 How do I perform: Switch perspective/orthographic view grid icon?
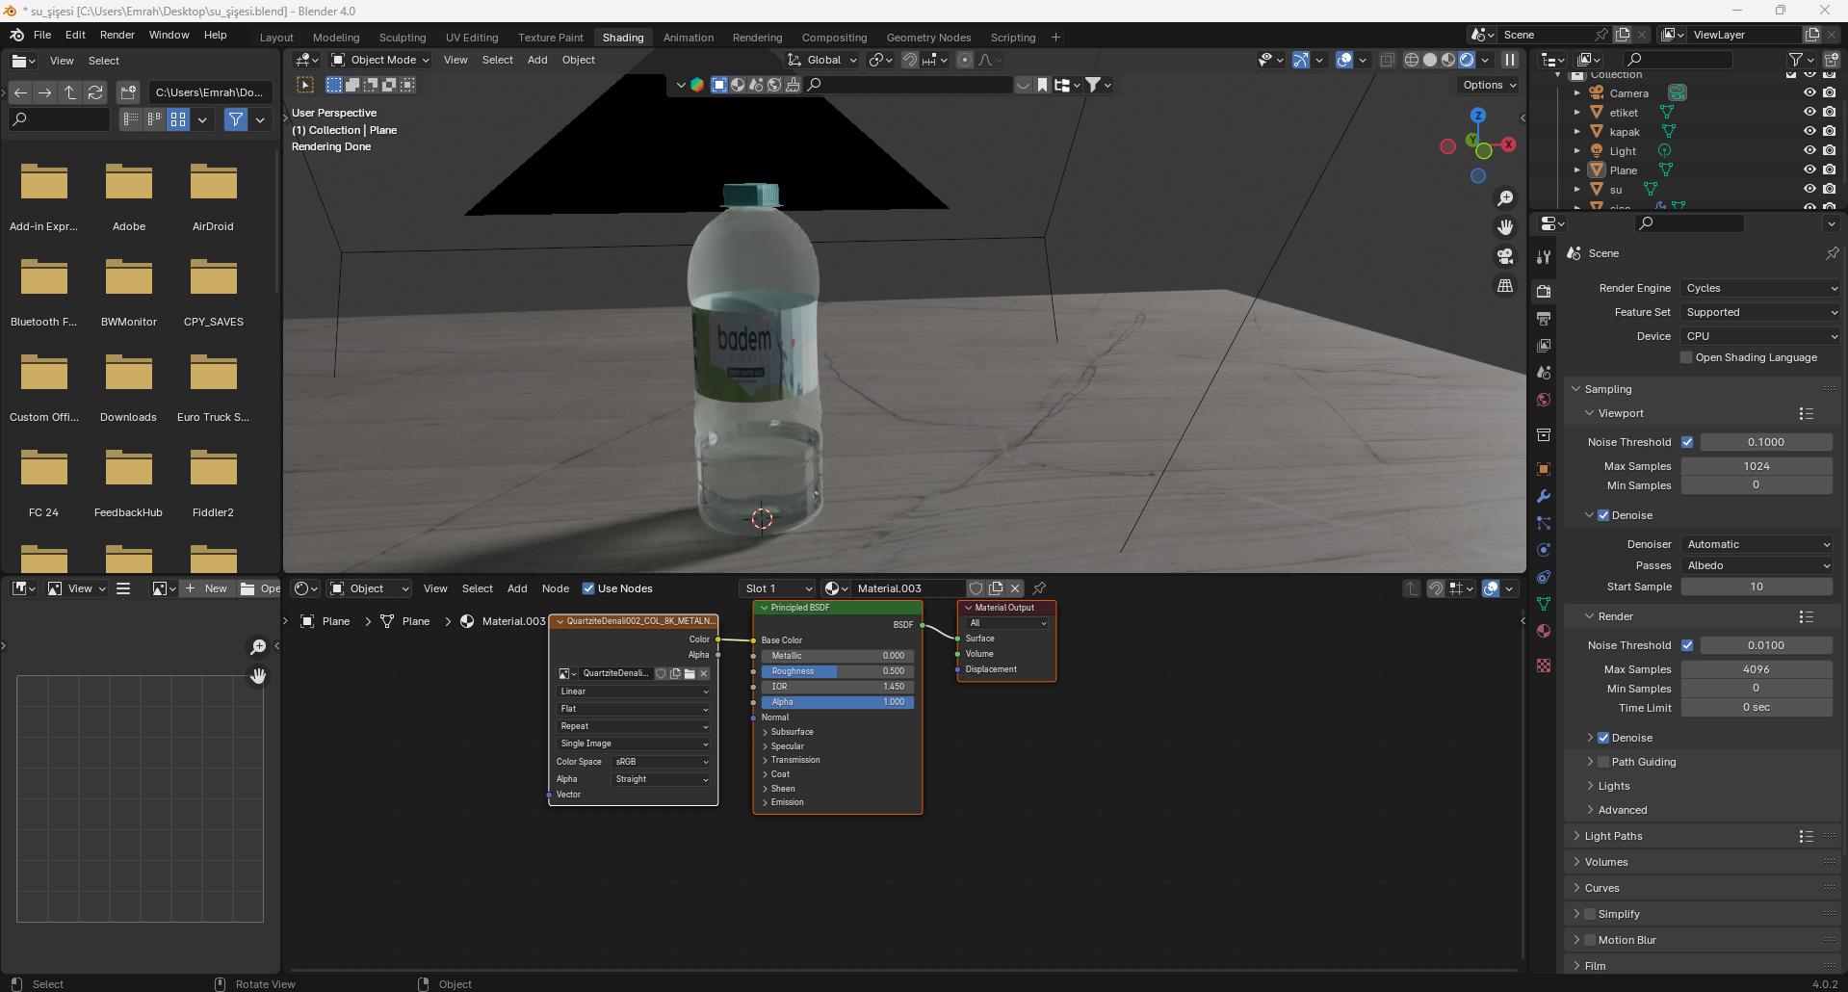pos(1505,286)
